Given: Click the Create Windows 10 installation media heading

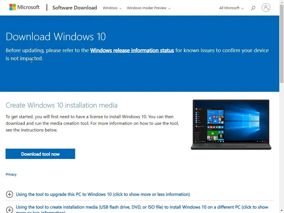Looking at the screenshot, I should 62,105.
